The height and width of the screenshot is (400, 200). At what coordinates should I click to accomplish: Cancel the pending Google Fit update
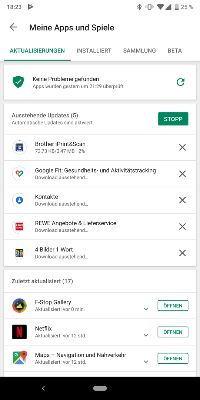click(182, 174)
